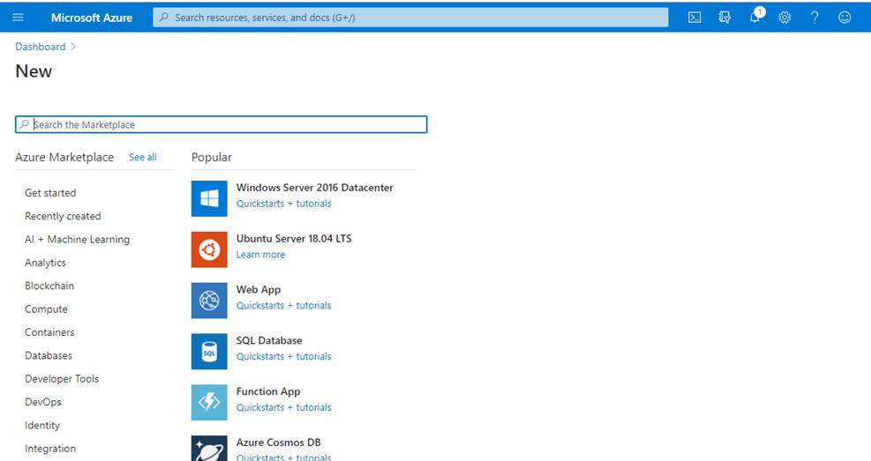
Task: Open Quickstarts under Windows Server 2016
Action: [x=283, y=204]
